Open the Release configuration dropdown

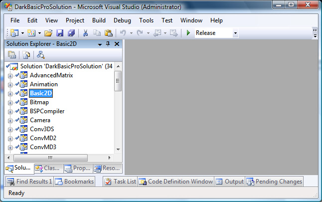click(235, 33)
